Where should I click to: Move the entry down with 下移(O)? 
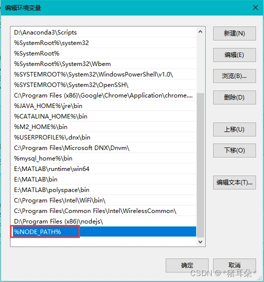(235, 150)
